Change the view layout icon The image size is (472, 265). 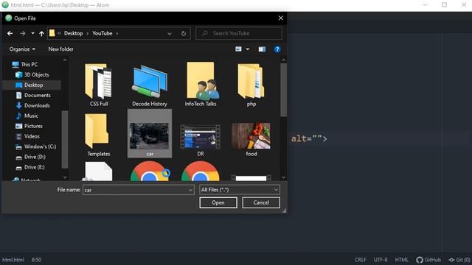[238, 49]
